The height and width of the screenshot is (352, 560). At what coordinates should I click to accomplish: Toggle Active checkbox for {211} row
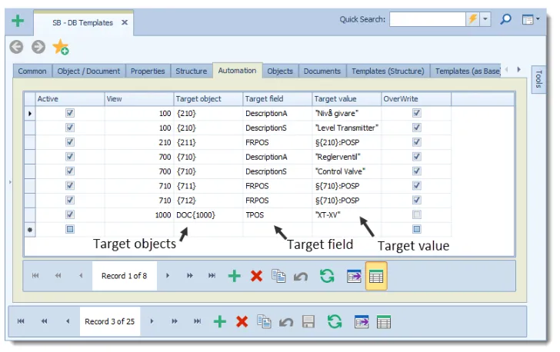(x=70, y=142)
